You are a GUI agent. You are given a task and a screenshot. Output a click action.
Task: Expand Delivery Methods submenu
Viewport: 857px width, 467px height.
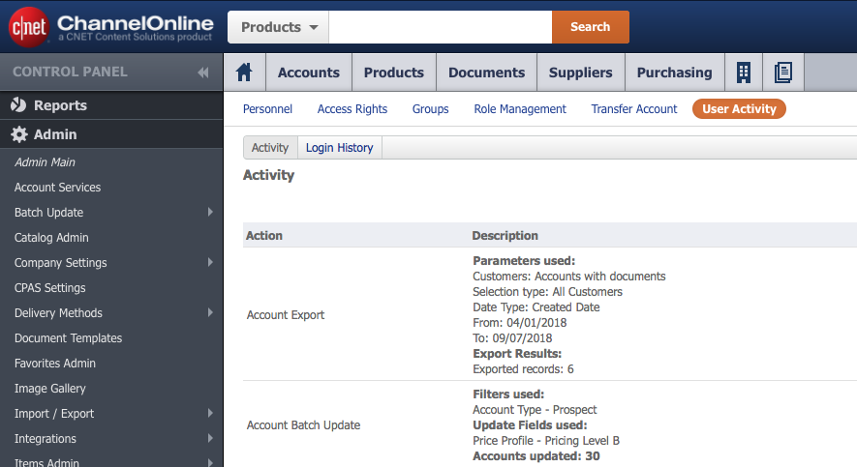[210, 313]
